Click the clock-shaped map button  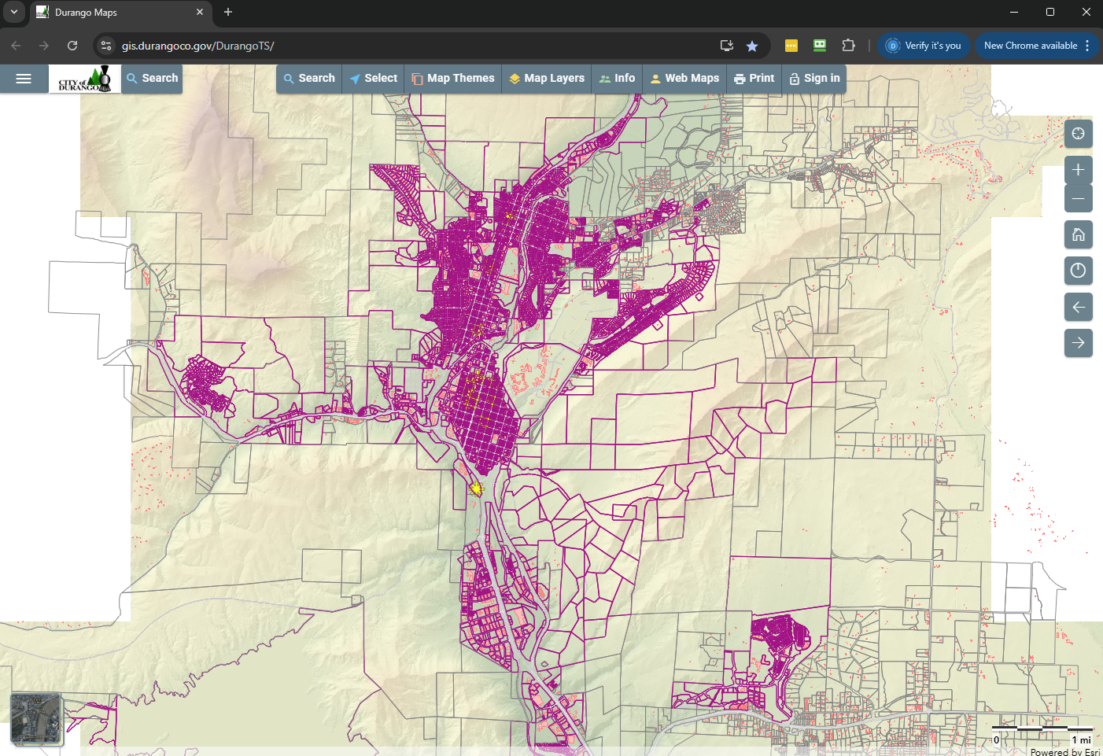[x=1078, y=271]
